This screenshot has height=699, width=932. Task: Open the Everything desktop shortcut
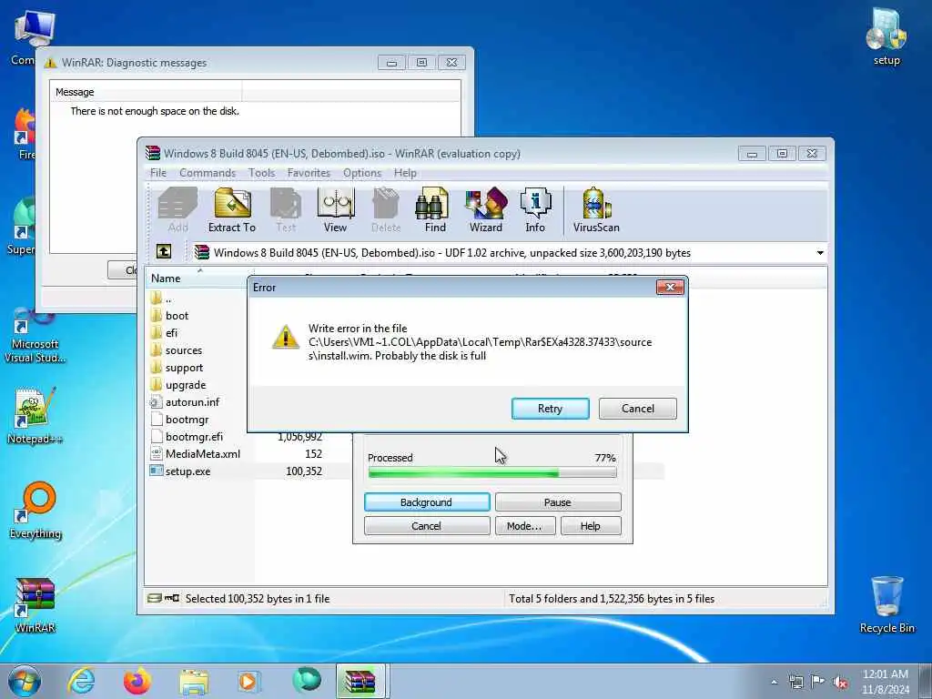[x=35, y=510]
